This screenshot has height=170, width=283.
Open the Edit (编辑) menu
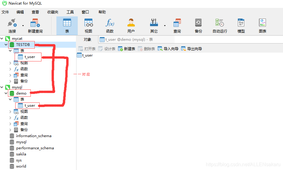pyautogui.click(x=20, y=12)
